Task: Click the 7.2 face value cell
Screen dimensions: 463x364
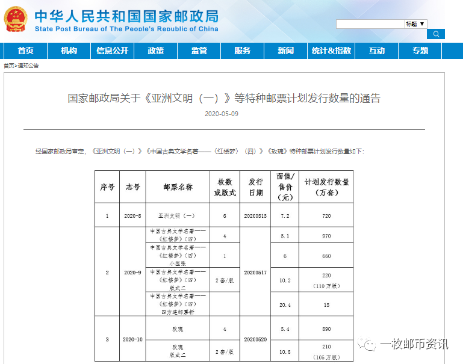Action: point(285,215)
